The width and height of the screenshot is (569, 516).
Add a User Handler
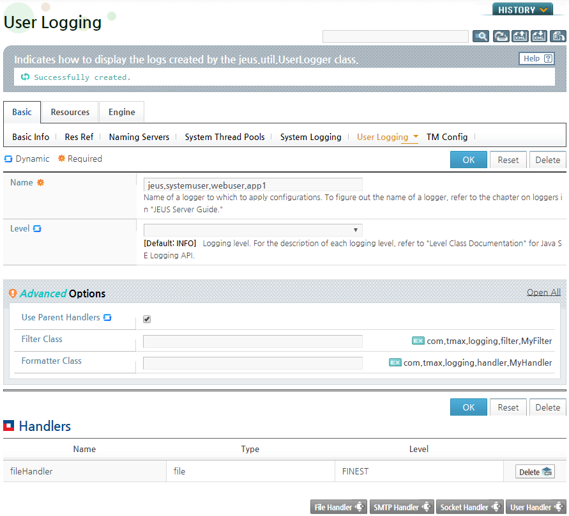(x=536, y=507)
